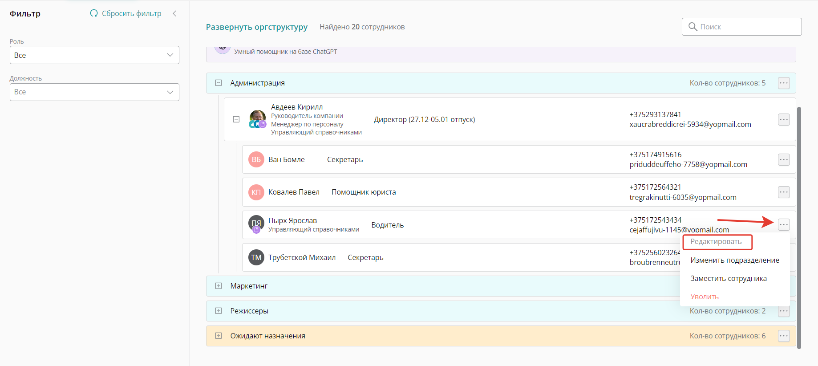
Task: Open the three-dot menu for Ковалев Павел
Action: pos(784,192)
